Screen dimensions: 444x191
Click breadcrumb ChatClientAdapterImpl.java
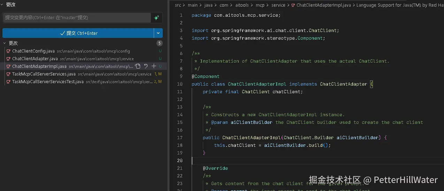pos(323,5)
